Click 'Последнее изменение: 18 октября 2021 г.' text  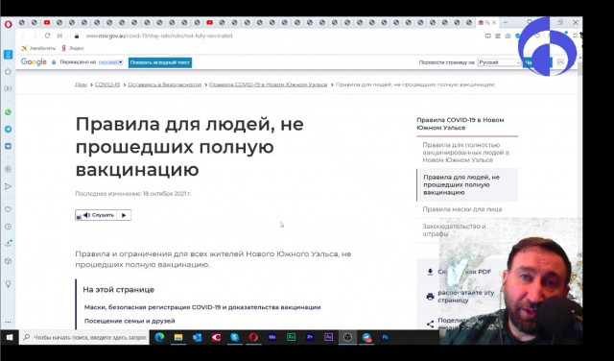[x=133, y=194]
